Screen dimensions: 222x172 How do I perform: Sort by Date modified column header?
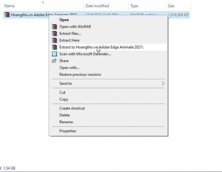[x=97, y=6]
